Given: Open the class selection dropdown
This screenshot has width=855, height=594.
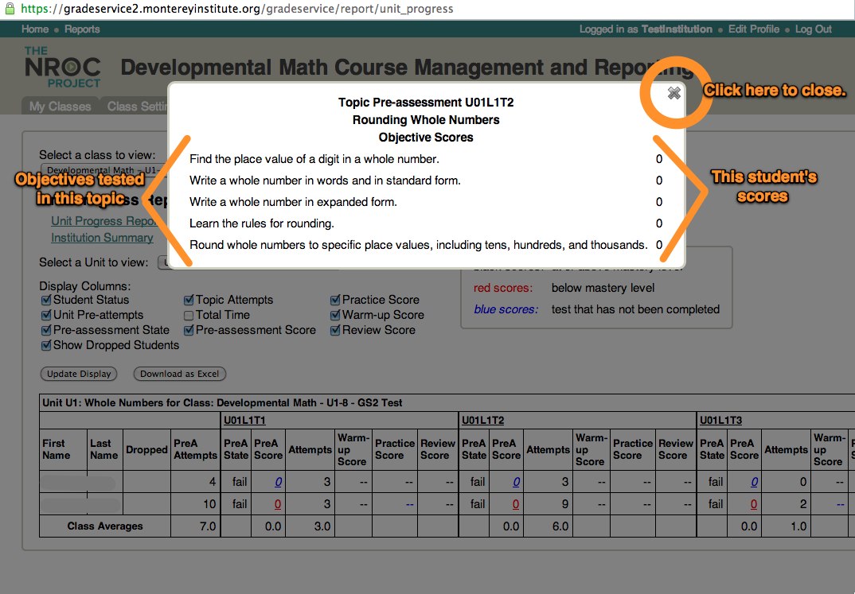Looking at the screenshot, I should pyautogui.click(x=103, y=170).
